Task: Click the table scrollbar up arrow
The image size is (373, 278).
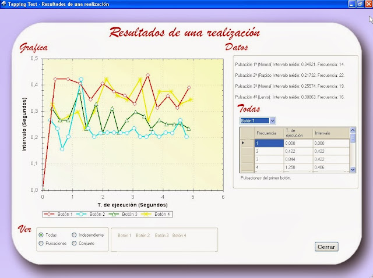Action: (x=353, y=130)
